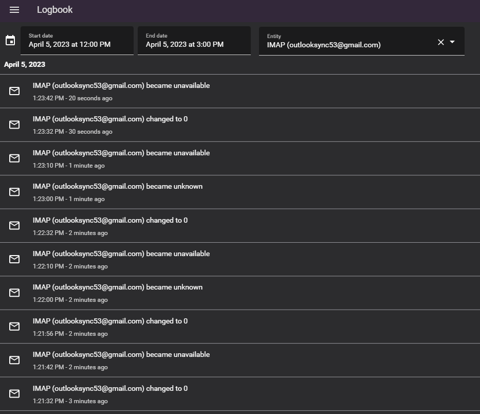Open the date range calendar picker
480x414 pixels.
pos(10,40)
